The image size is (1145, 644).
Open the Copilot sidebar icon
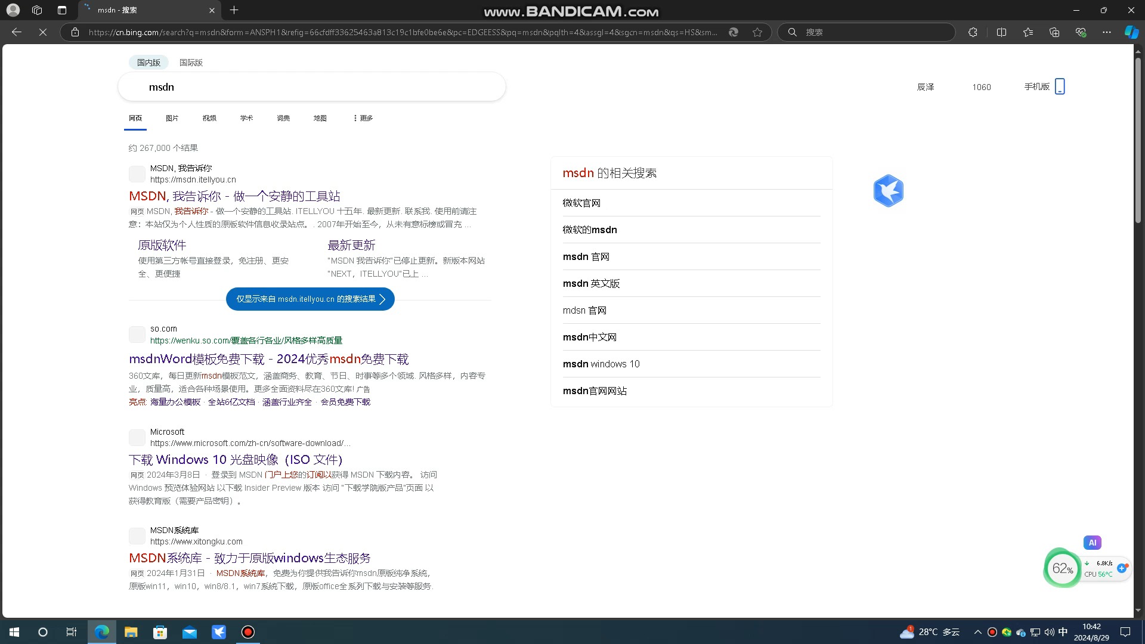1131,32
